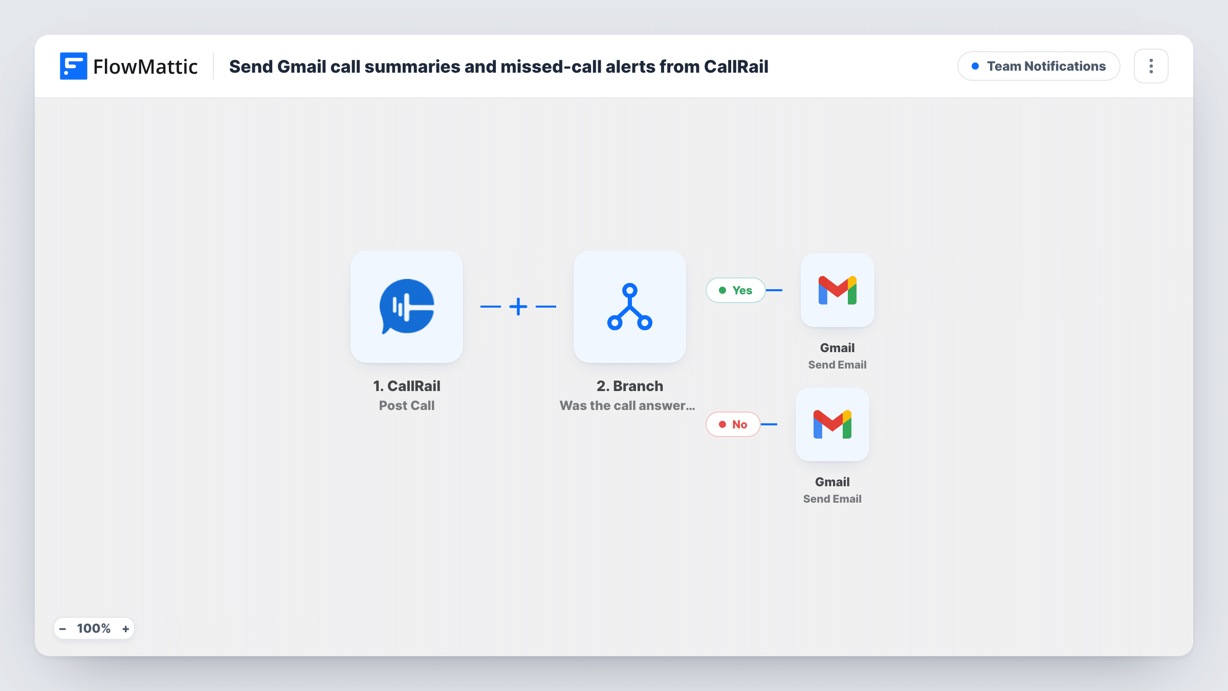Select the Yes branch label
Screen dimensions: 1228x691
736,290
